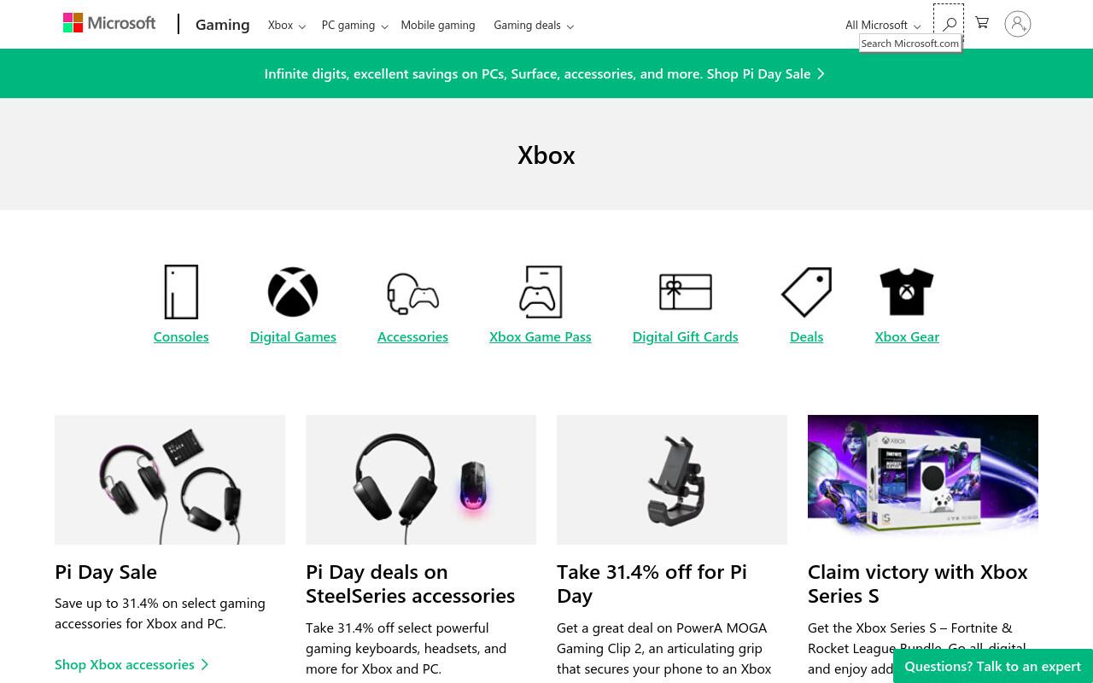Select the Xbox logo Digital Games icon

tap(293, 292)
